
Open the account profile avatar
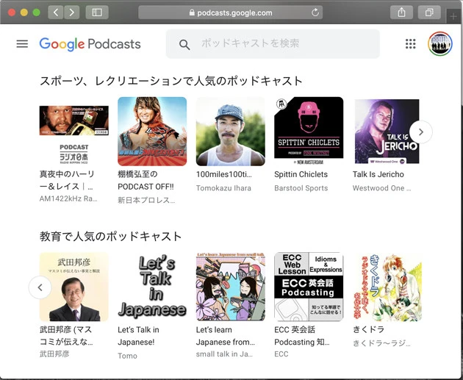(x=439, y=44)
